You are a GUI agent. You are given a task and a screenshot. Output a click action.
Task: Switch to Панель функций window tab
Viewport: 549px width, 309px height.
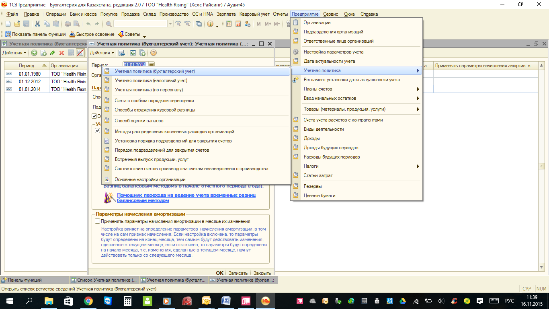click(x=35, y=280)
